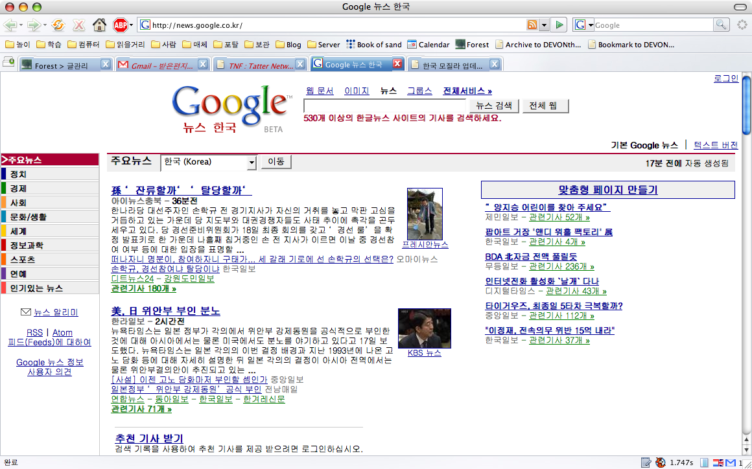The width and height of the screenshot is (752, 469).
Task: Click the address bar URL field
Action: 338,25
